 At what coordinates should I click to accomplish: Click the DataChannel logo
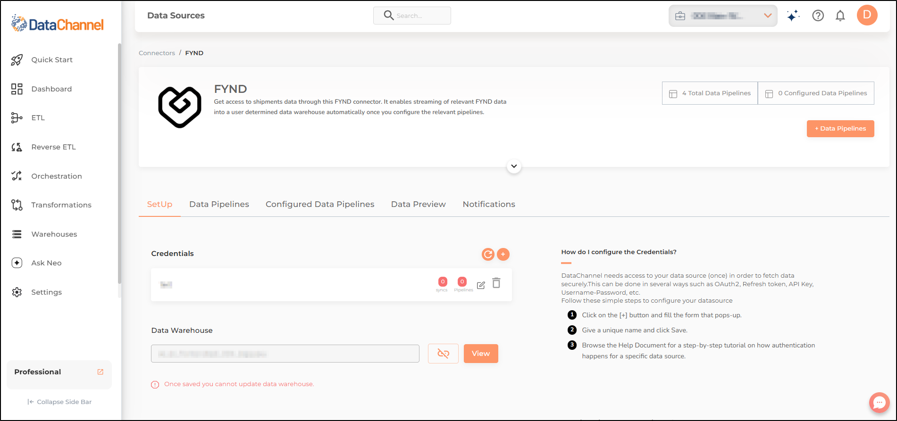[x=58, y=24]
